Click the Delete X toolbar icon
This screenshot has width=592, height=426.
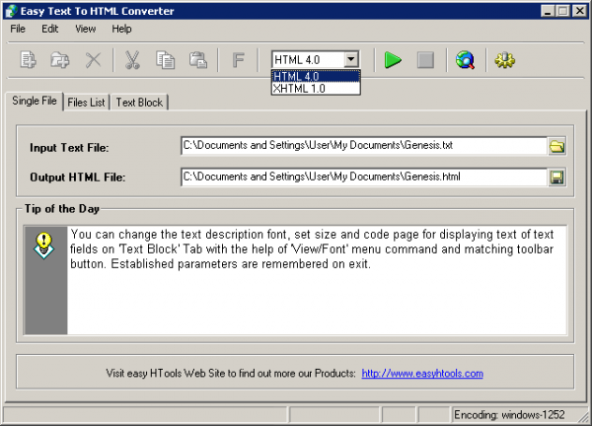click(x=94, y=60)
